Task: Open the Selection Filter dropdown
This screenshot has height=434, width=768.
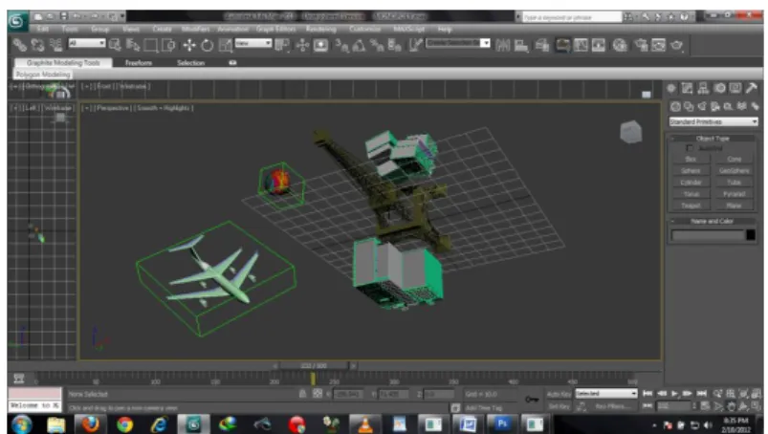Action: tap(87, 43)
